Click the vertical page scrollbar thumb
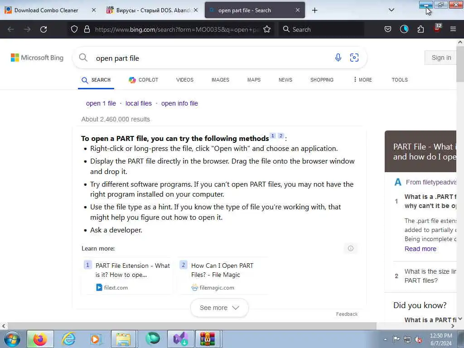464x348 pixels. tap(460, 63)
